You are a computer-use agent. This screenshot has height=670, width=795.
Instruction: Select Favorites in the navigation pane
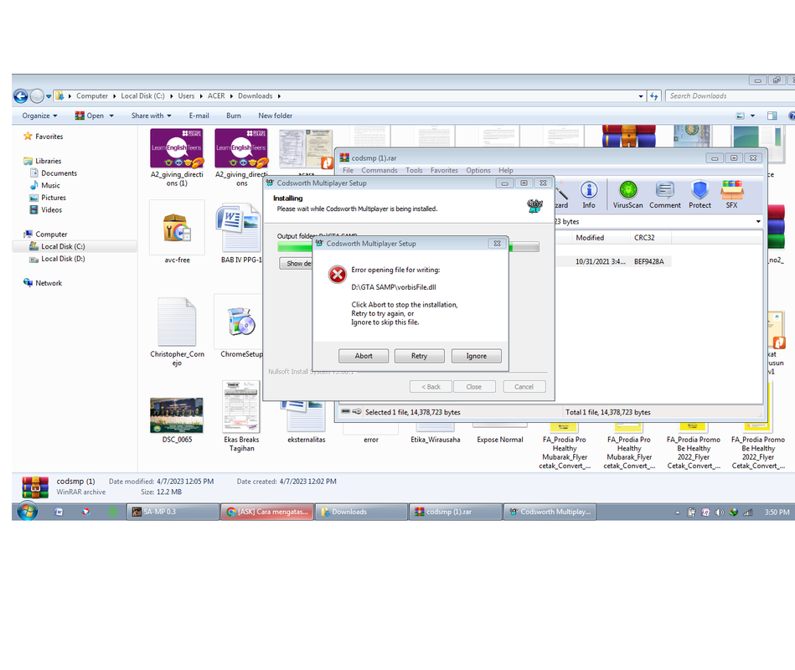(49, 137)
